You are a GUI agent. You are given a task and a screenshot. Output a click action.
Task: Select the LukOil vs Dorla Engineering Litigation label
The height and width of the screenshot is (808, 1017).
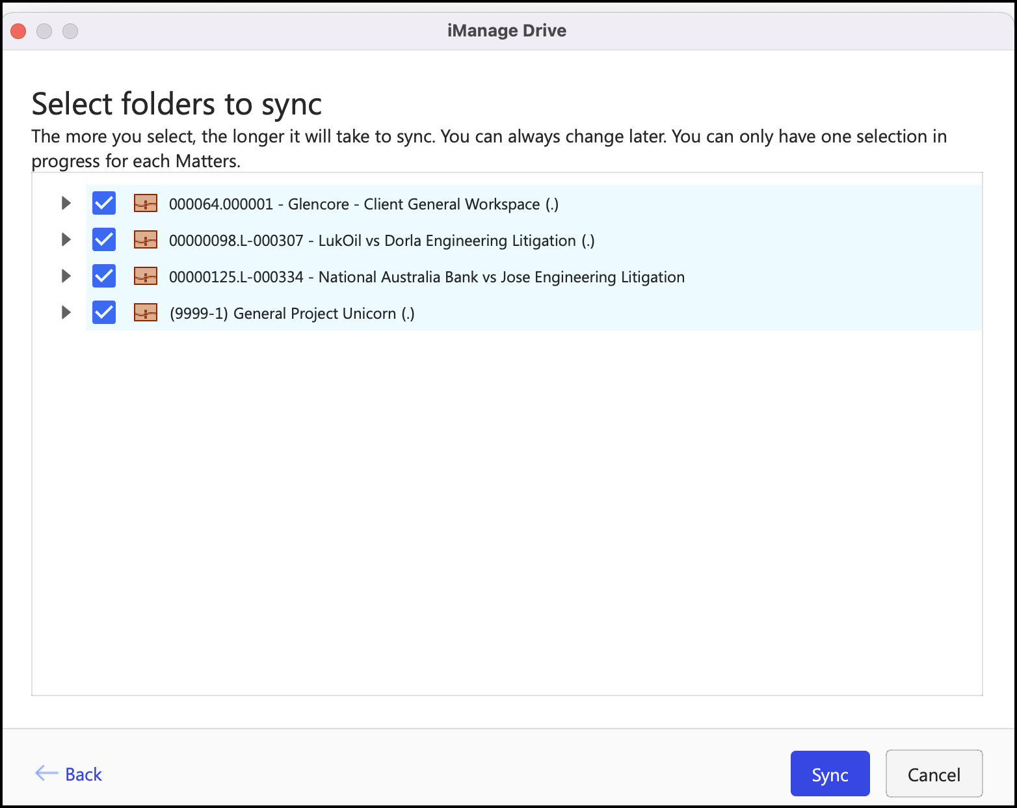tap(382, 241)
